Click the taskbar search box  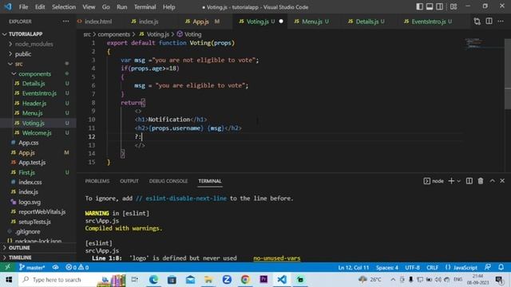click(x=72, y=280)
